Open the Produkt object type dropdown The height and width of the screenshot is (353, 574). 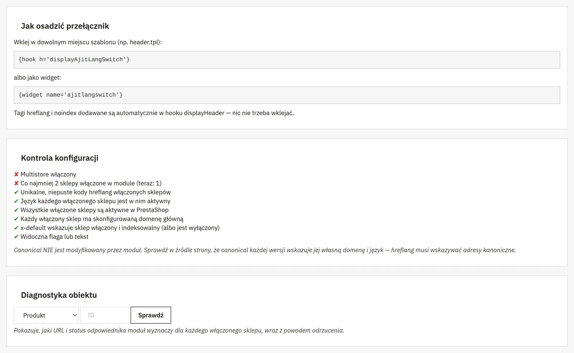pyautogui.click(x=46, y=315)
